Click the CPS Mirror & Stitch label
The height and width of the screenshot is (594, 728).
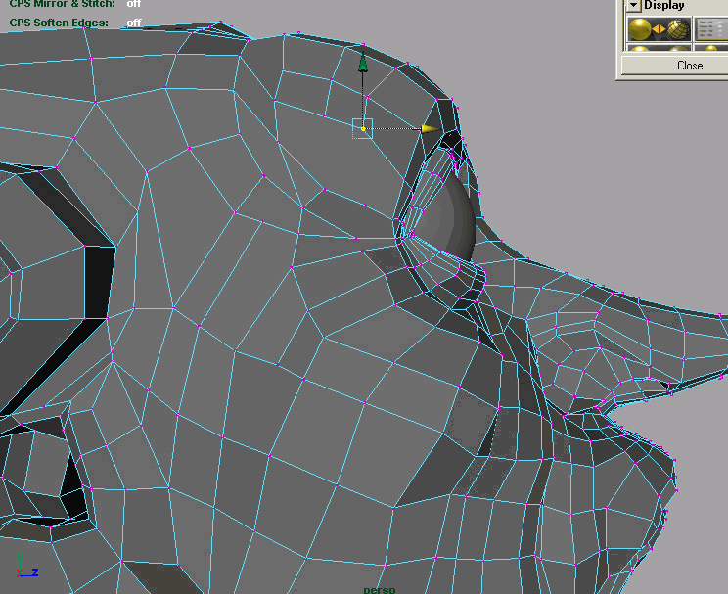(x=62, y=4)
